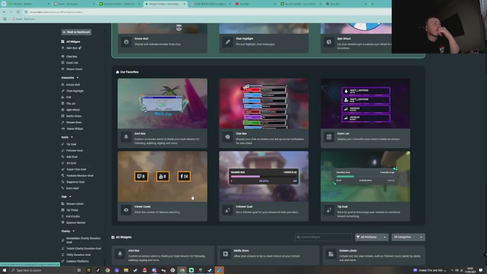Click the Search Widgets input field
The image size is (487, 274).
323,237
